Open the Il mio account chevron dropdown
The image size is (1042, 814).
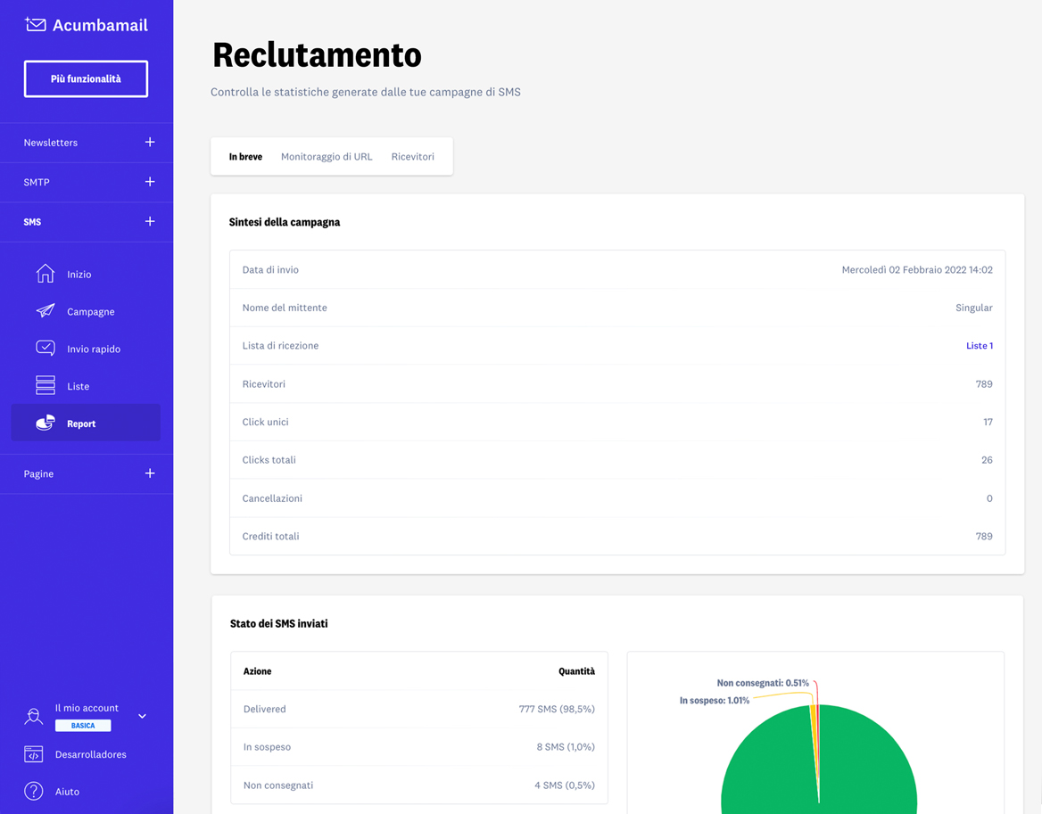(141, 715)
